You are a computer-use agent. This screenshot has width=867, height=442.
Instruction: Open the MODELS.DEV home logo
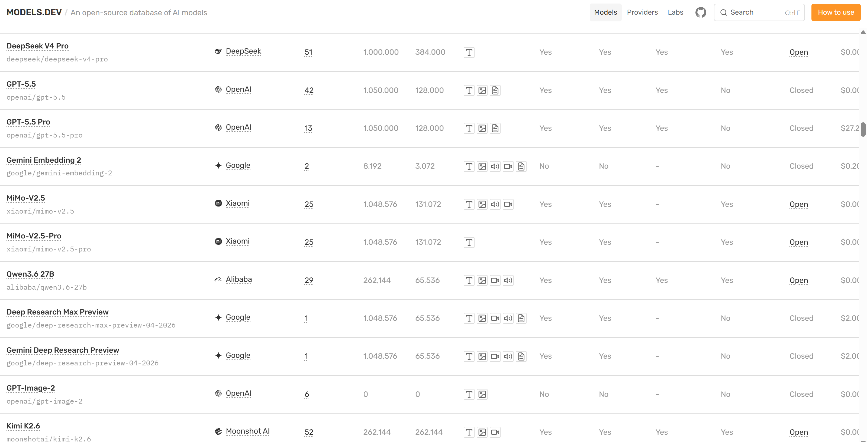[34, 12]
